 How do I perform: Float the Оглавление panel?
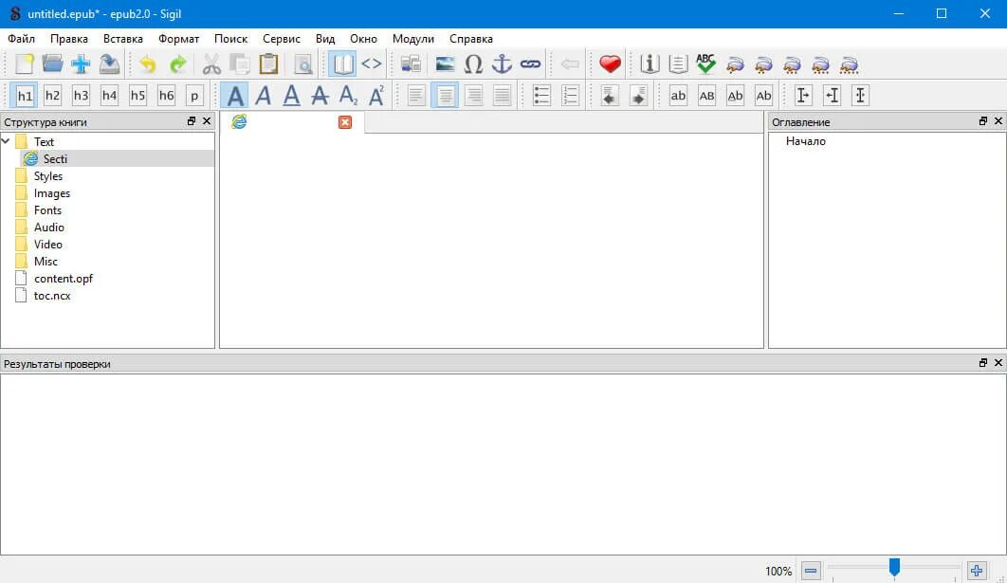point(983,121)
